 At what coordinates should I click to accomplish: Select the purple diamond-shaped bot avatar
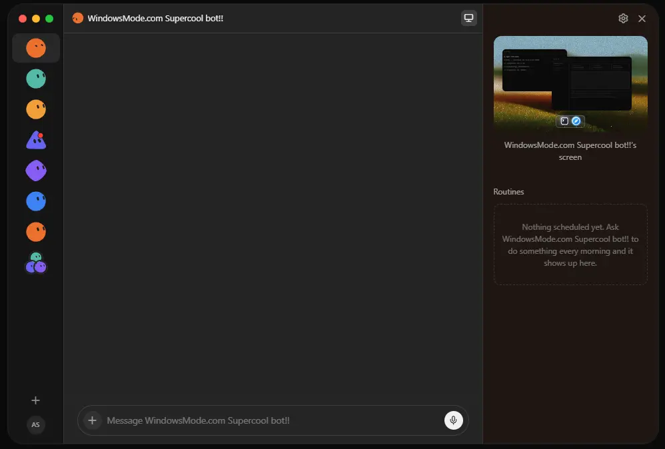(36, 171)
